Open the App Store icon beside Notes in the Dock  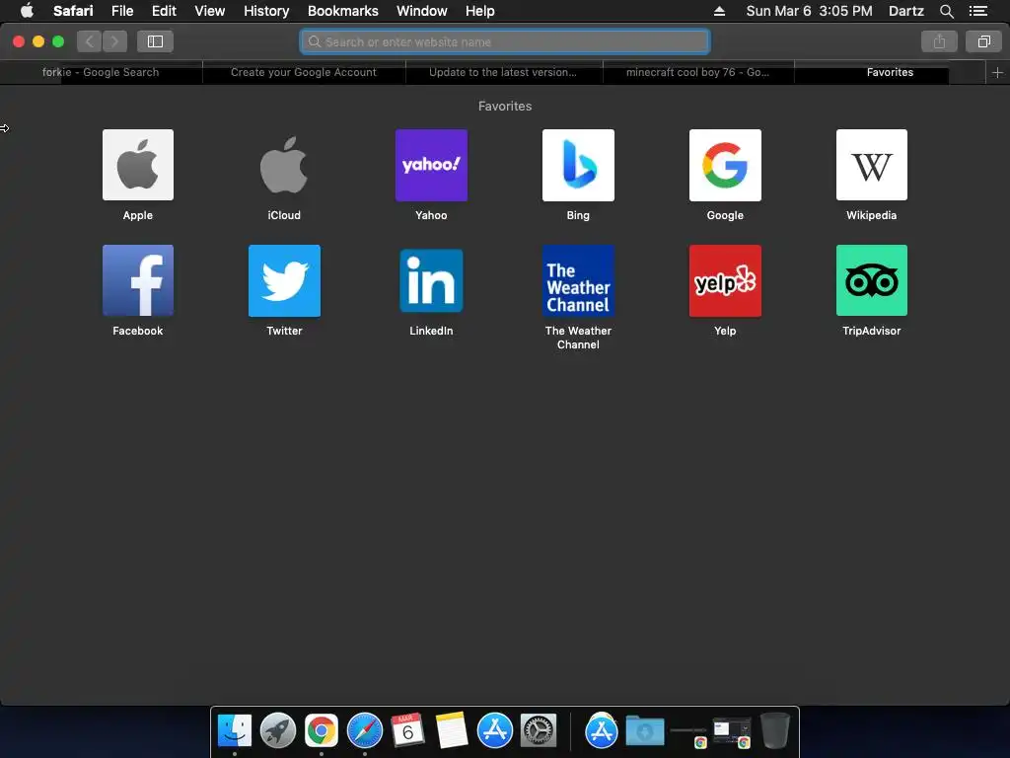tap(495, 730)
